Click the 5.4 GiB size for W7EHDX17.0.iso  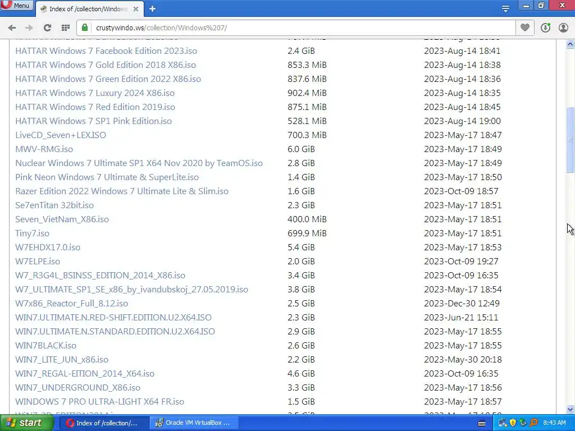click(x=301, y=247)
